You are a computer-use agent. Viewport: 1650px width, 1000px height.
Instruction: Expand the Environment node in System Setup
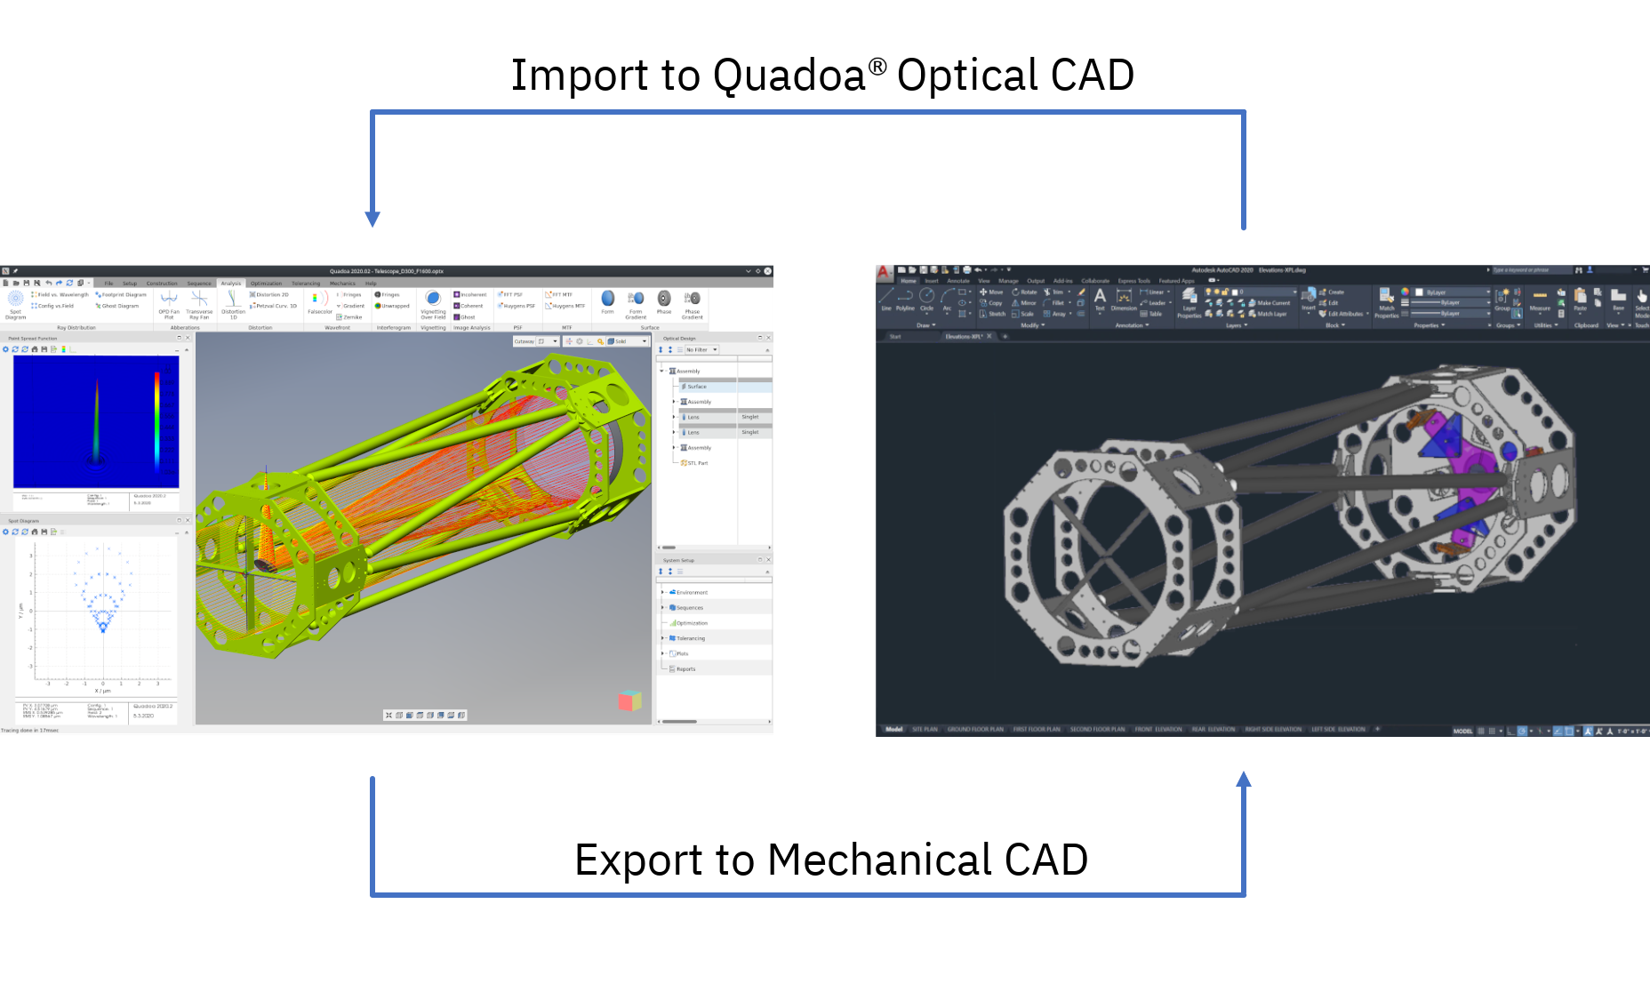(662, 592)
